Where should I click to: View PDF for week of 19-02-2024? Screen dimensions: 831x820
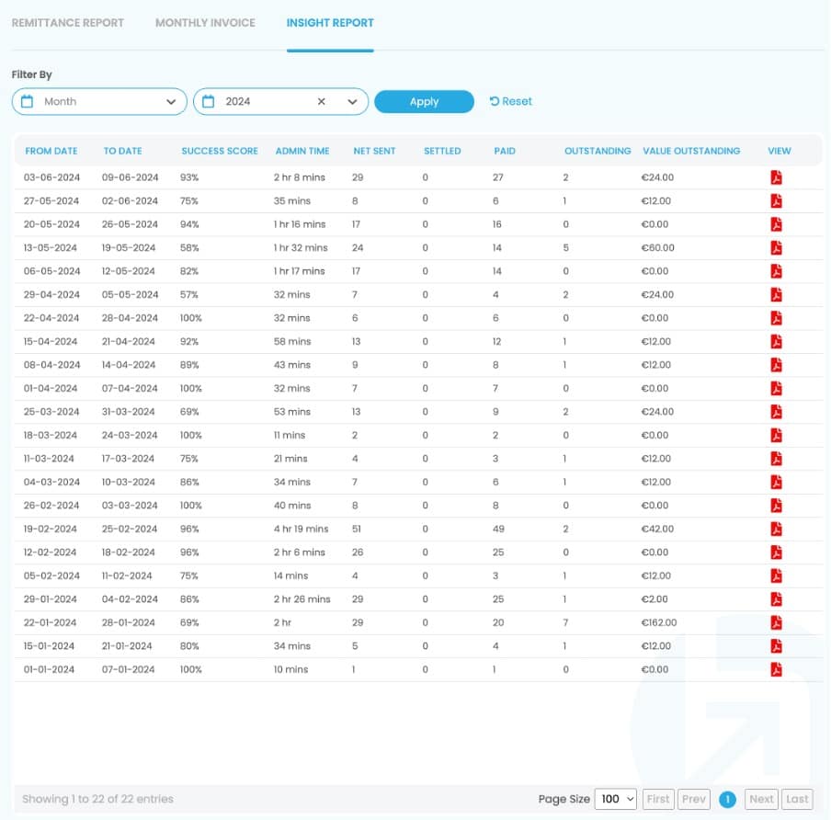[776, 529]
